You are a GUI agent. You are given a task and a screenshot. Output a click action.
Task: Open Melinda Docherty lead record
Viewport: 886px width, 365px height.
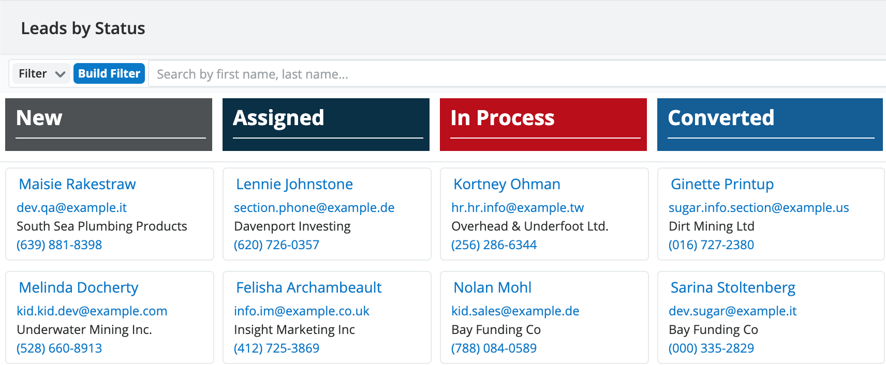tap(79, 287)
